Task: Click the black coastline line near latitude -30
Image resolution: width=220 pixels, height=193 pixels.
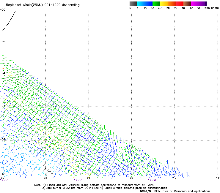Action: (x=9, y=20)
